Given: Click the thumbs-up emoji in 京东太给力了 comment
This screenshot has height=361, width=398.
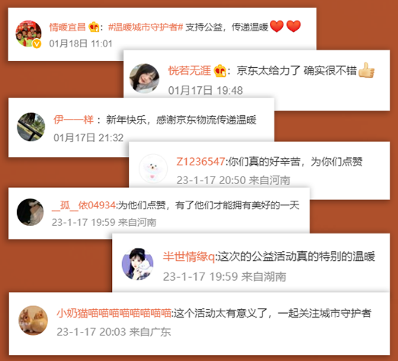Looking at the screenshot, I should pos(366,70).
